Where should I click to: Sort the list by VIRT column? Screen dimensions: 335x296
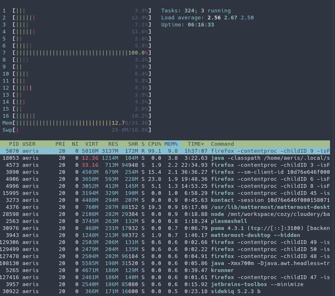pos(91,144)
